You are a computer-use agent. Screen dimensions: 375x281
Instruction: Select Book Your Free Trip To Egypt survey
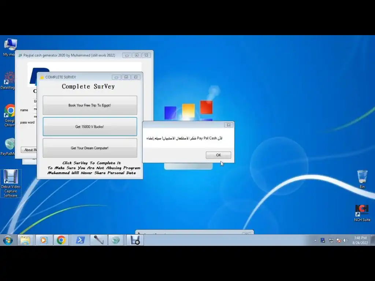pyautogui.click(x=90, y=105)
